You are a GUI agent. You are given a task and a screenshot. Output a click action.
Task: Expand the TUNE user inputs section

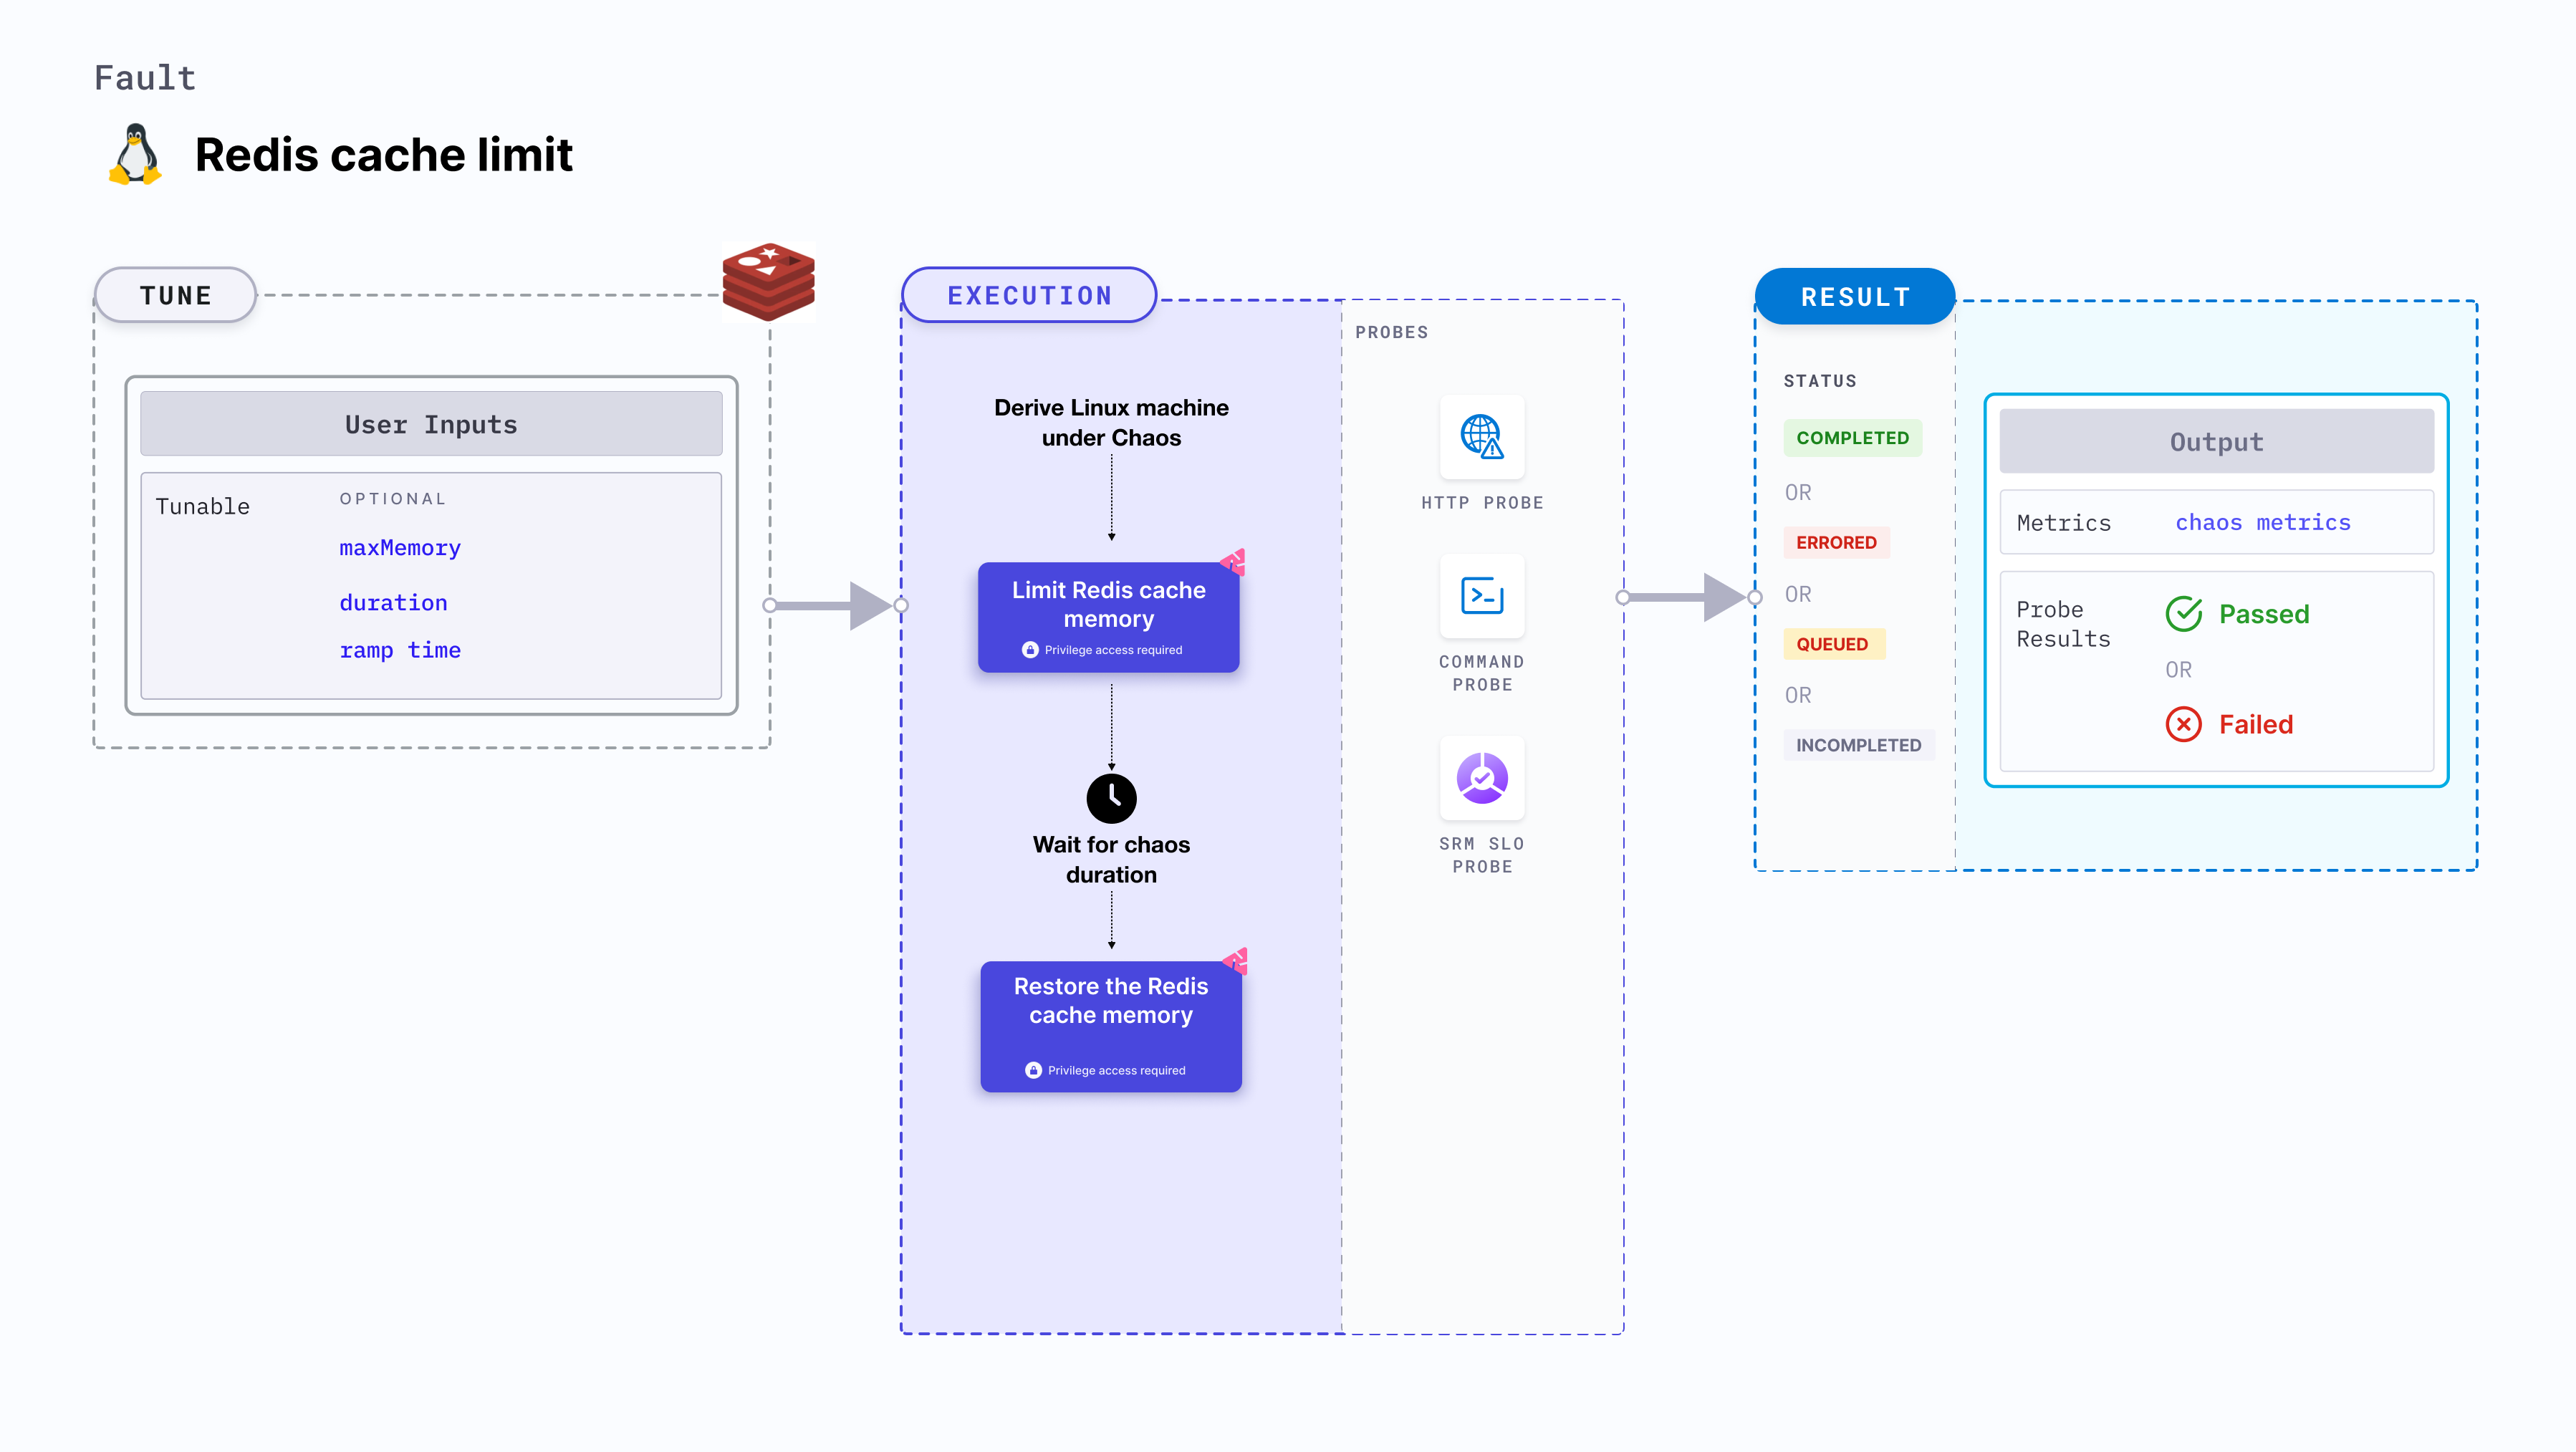pyautogui.click(x=430, y=423)
